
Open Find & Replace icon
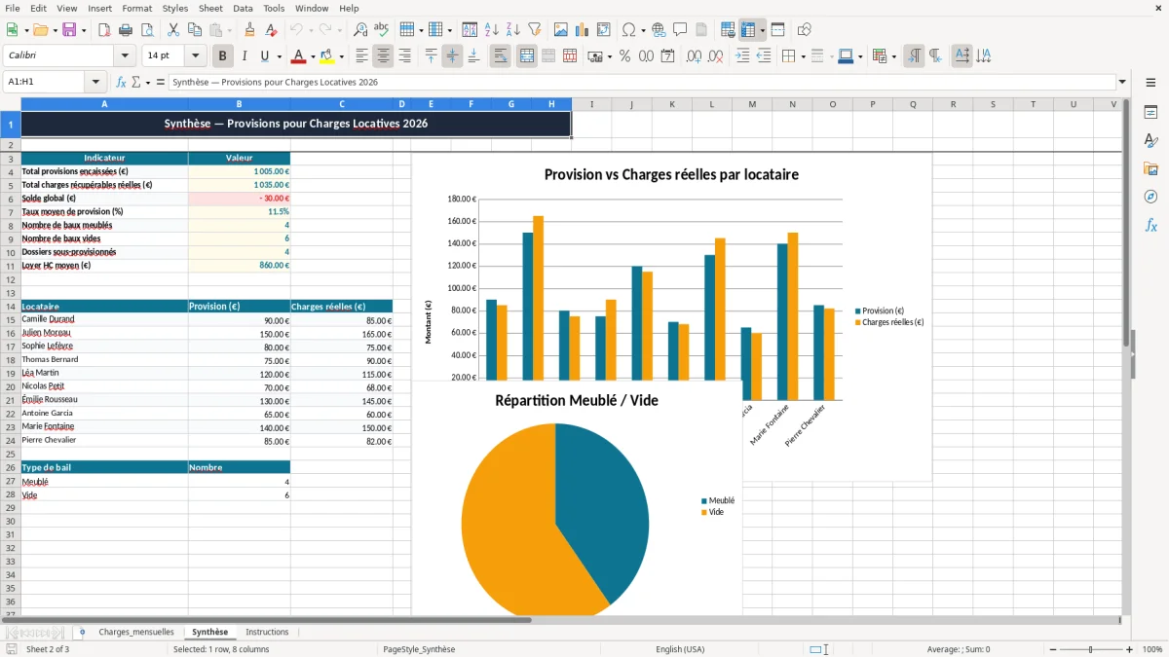[360, 30]
